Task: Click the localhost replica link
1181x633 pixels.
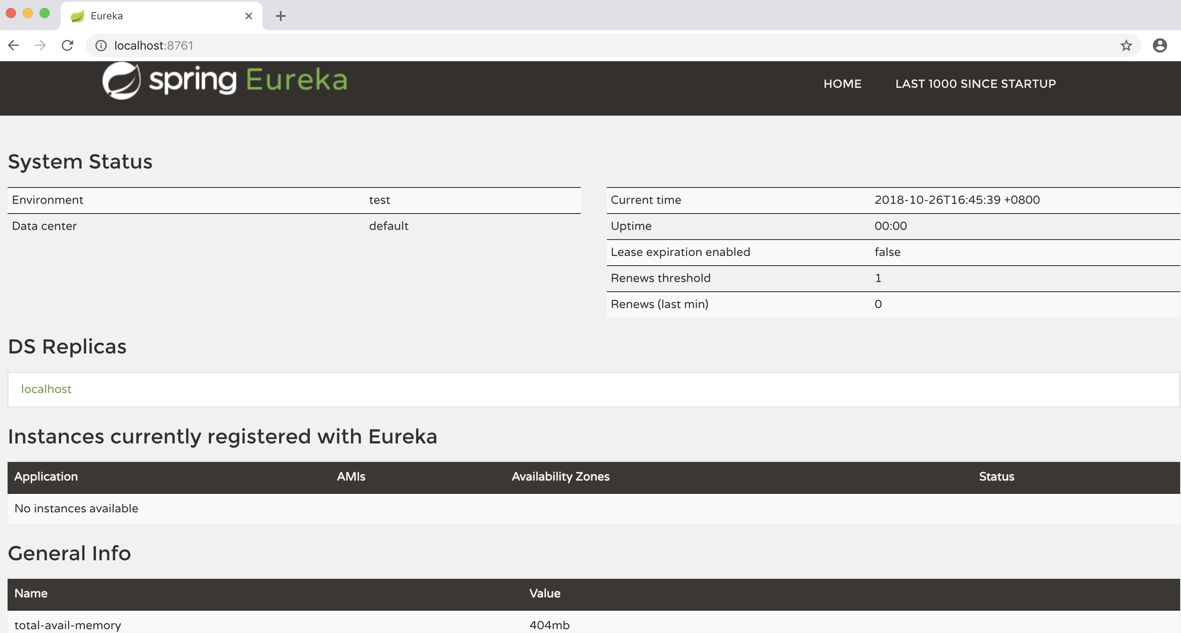Action: 46,389
